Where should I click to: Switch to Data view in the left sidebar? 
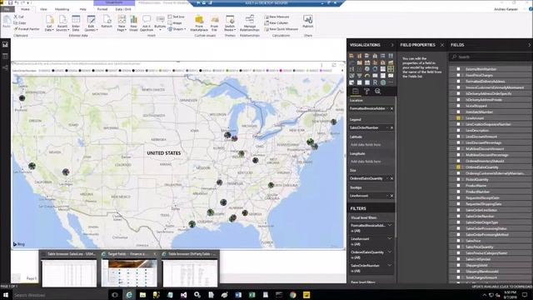[5, 56]
